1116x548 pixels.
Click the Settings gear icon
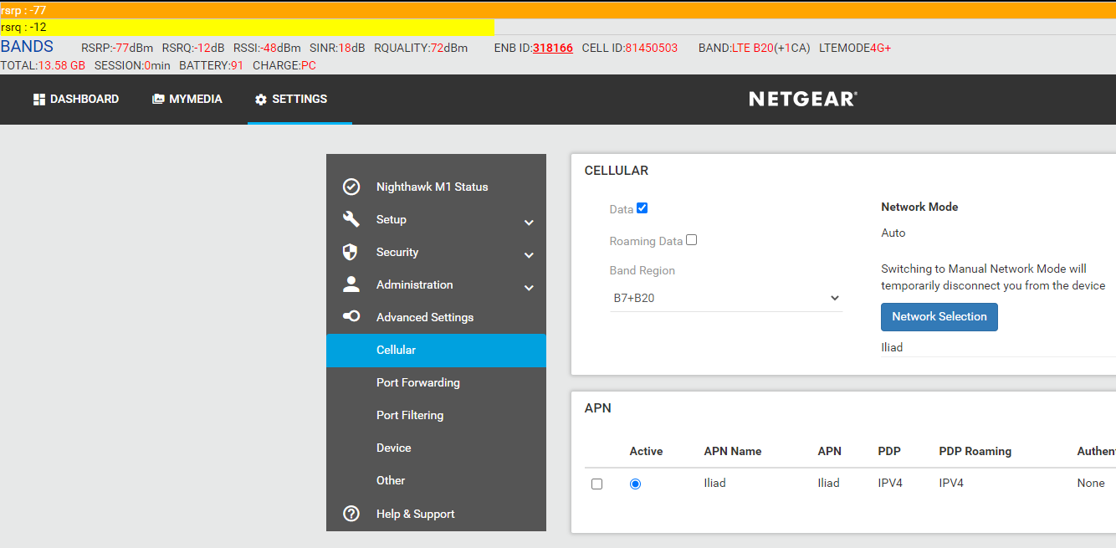261,100
